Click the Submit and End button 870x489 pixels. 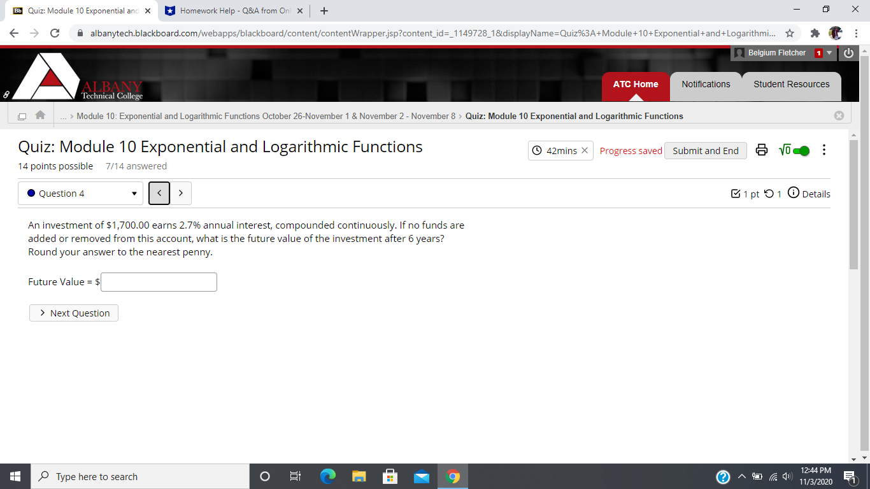point(705,150)
